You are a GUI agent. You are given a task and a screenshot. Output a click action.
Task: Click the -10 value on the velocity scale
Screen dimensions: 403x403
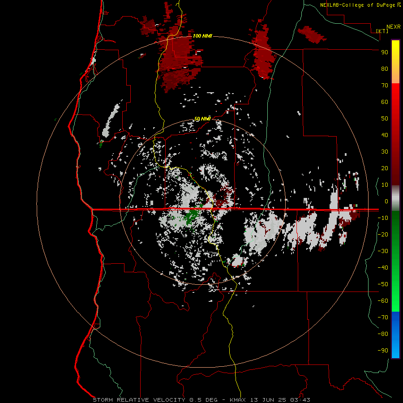(x=383, y=218)
